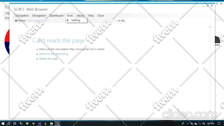
Task: Open File Explorer from the taskbar
Action: tap(52, 124)
